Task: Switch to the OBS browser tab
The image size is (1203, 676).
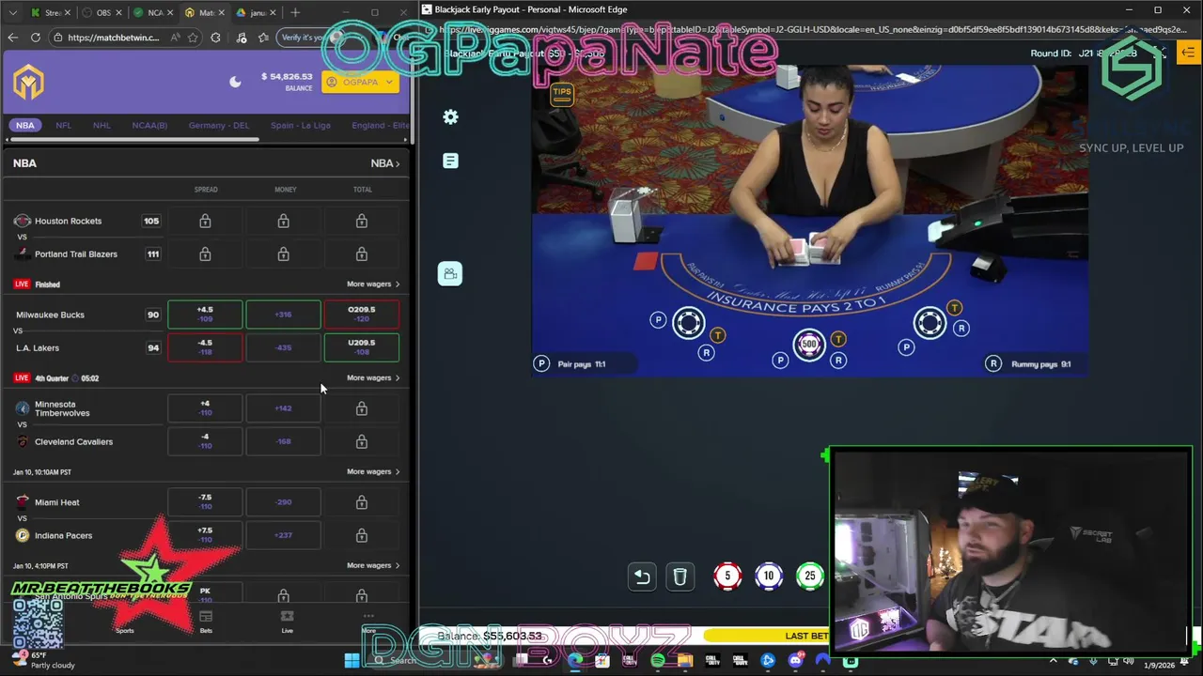Action: (101, 12)
